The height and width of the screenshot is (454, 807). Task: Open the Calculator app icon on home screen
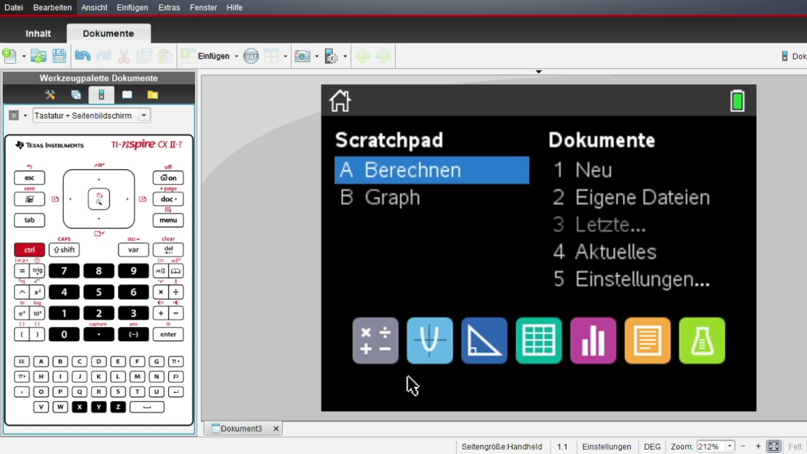tap(375, 340)
